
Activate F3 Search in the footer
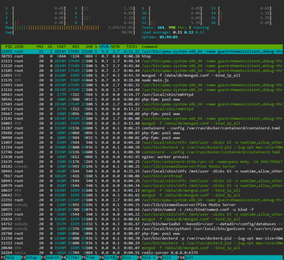(51, 258)
